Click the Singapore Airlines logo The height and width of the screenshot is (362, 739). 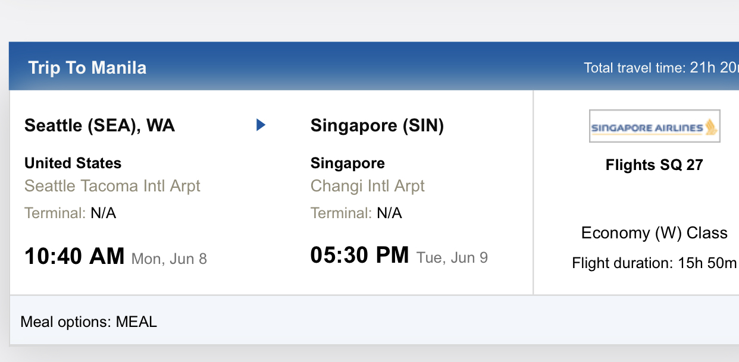point(654,126)
